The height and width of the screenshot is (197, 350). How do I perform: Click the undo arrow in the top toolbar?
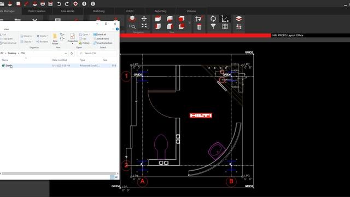tap(59, 4)
